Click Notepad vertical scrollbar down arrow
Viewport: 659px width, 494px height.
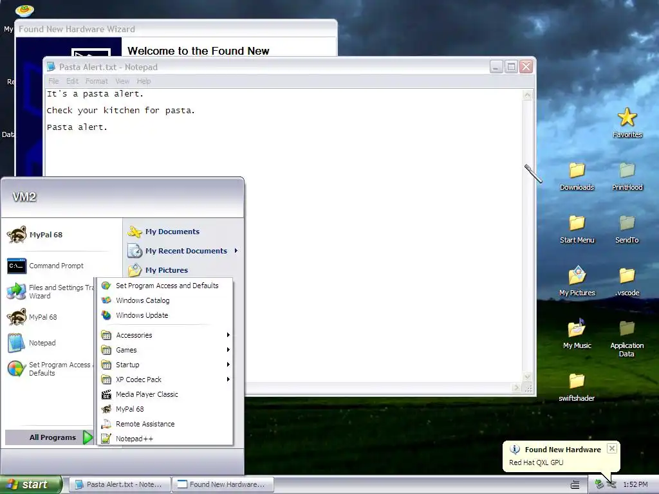coord(527,377)
